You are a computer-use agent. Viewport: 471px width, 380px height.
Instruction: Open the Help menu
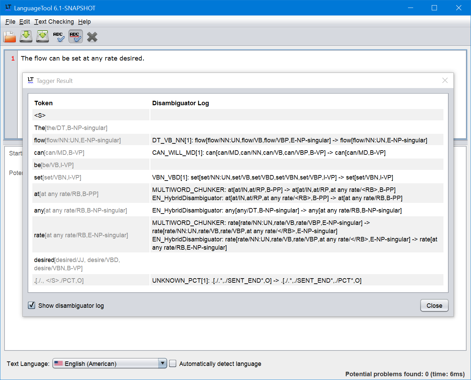(84, 21)
